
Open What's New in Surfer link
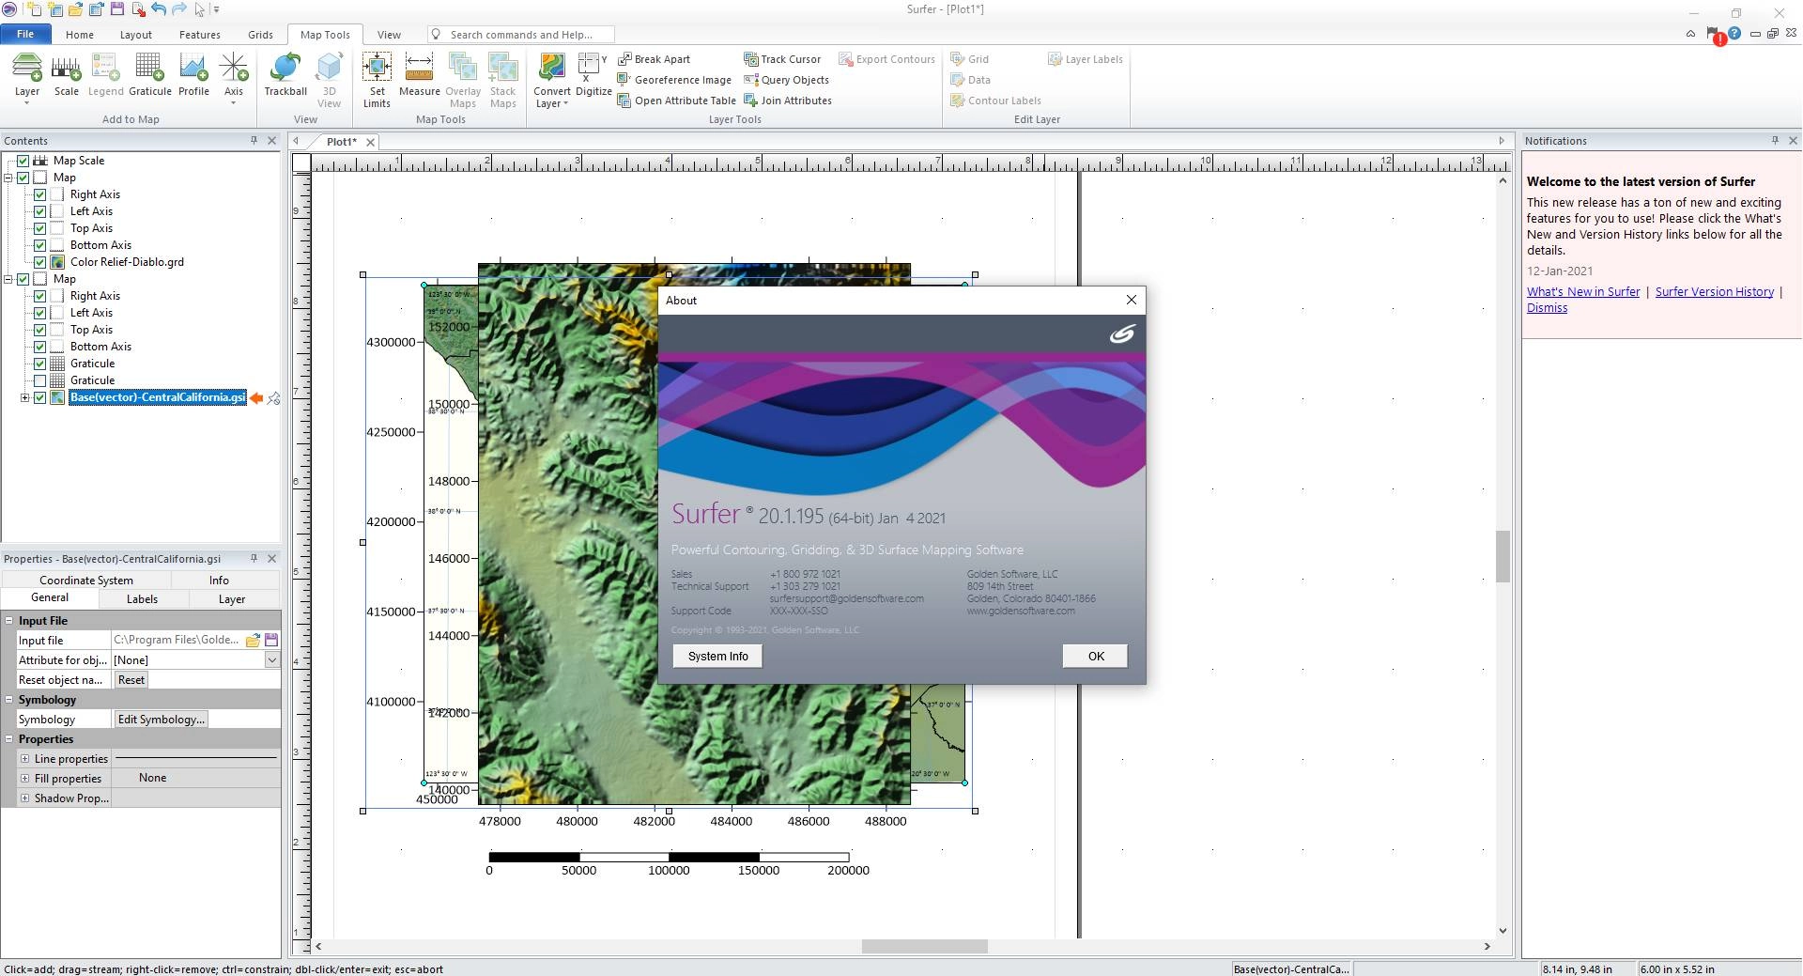tap(1583, 292)
